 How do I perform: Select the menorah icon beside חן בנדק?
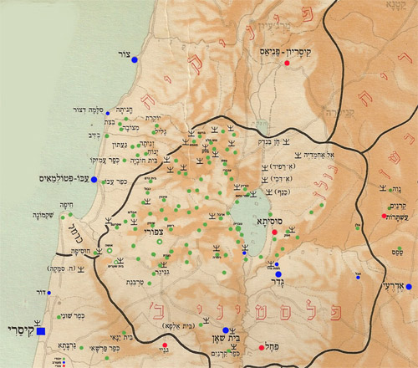coord(286,142)
